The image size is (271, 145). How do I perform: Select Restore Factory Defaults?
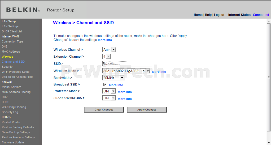(18, 127)
